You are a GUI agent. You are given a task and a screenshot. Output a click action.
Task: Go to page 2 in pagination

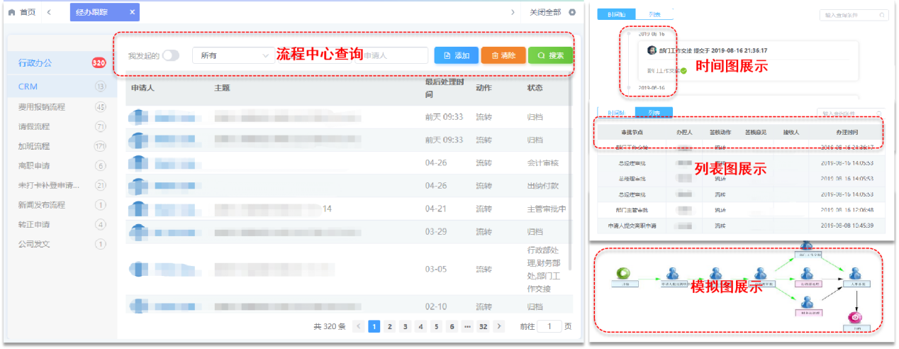pos(389,326)
